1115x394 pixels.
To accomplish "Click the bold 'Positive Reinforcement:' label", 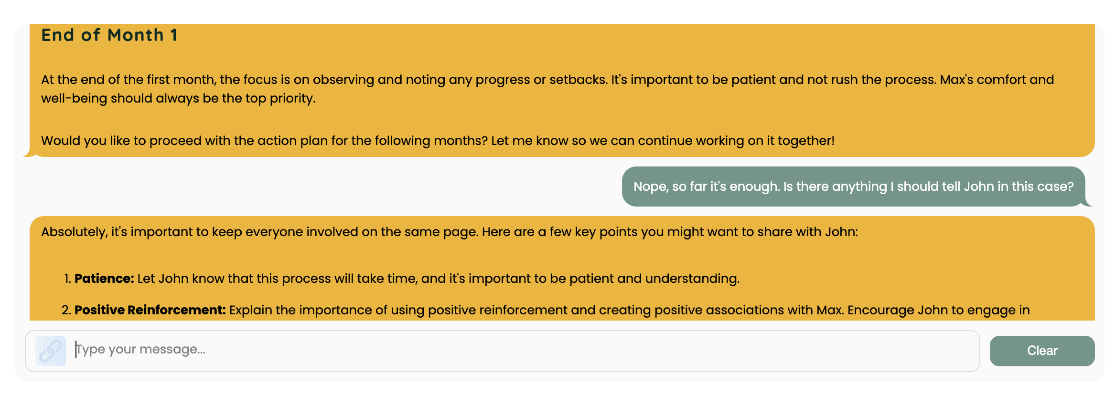I will [x=150, y=310].
